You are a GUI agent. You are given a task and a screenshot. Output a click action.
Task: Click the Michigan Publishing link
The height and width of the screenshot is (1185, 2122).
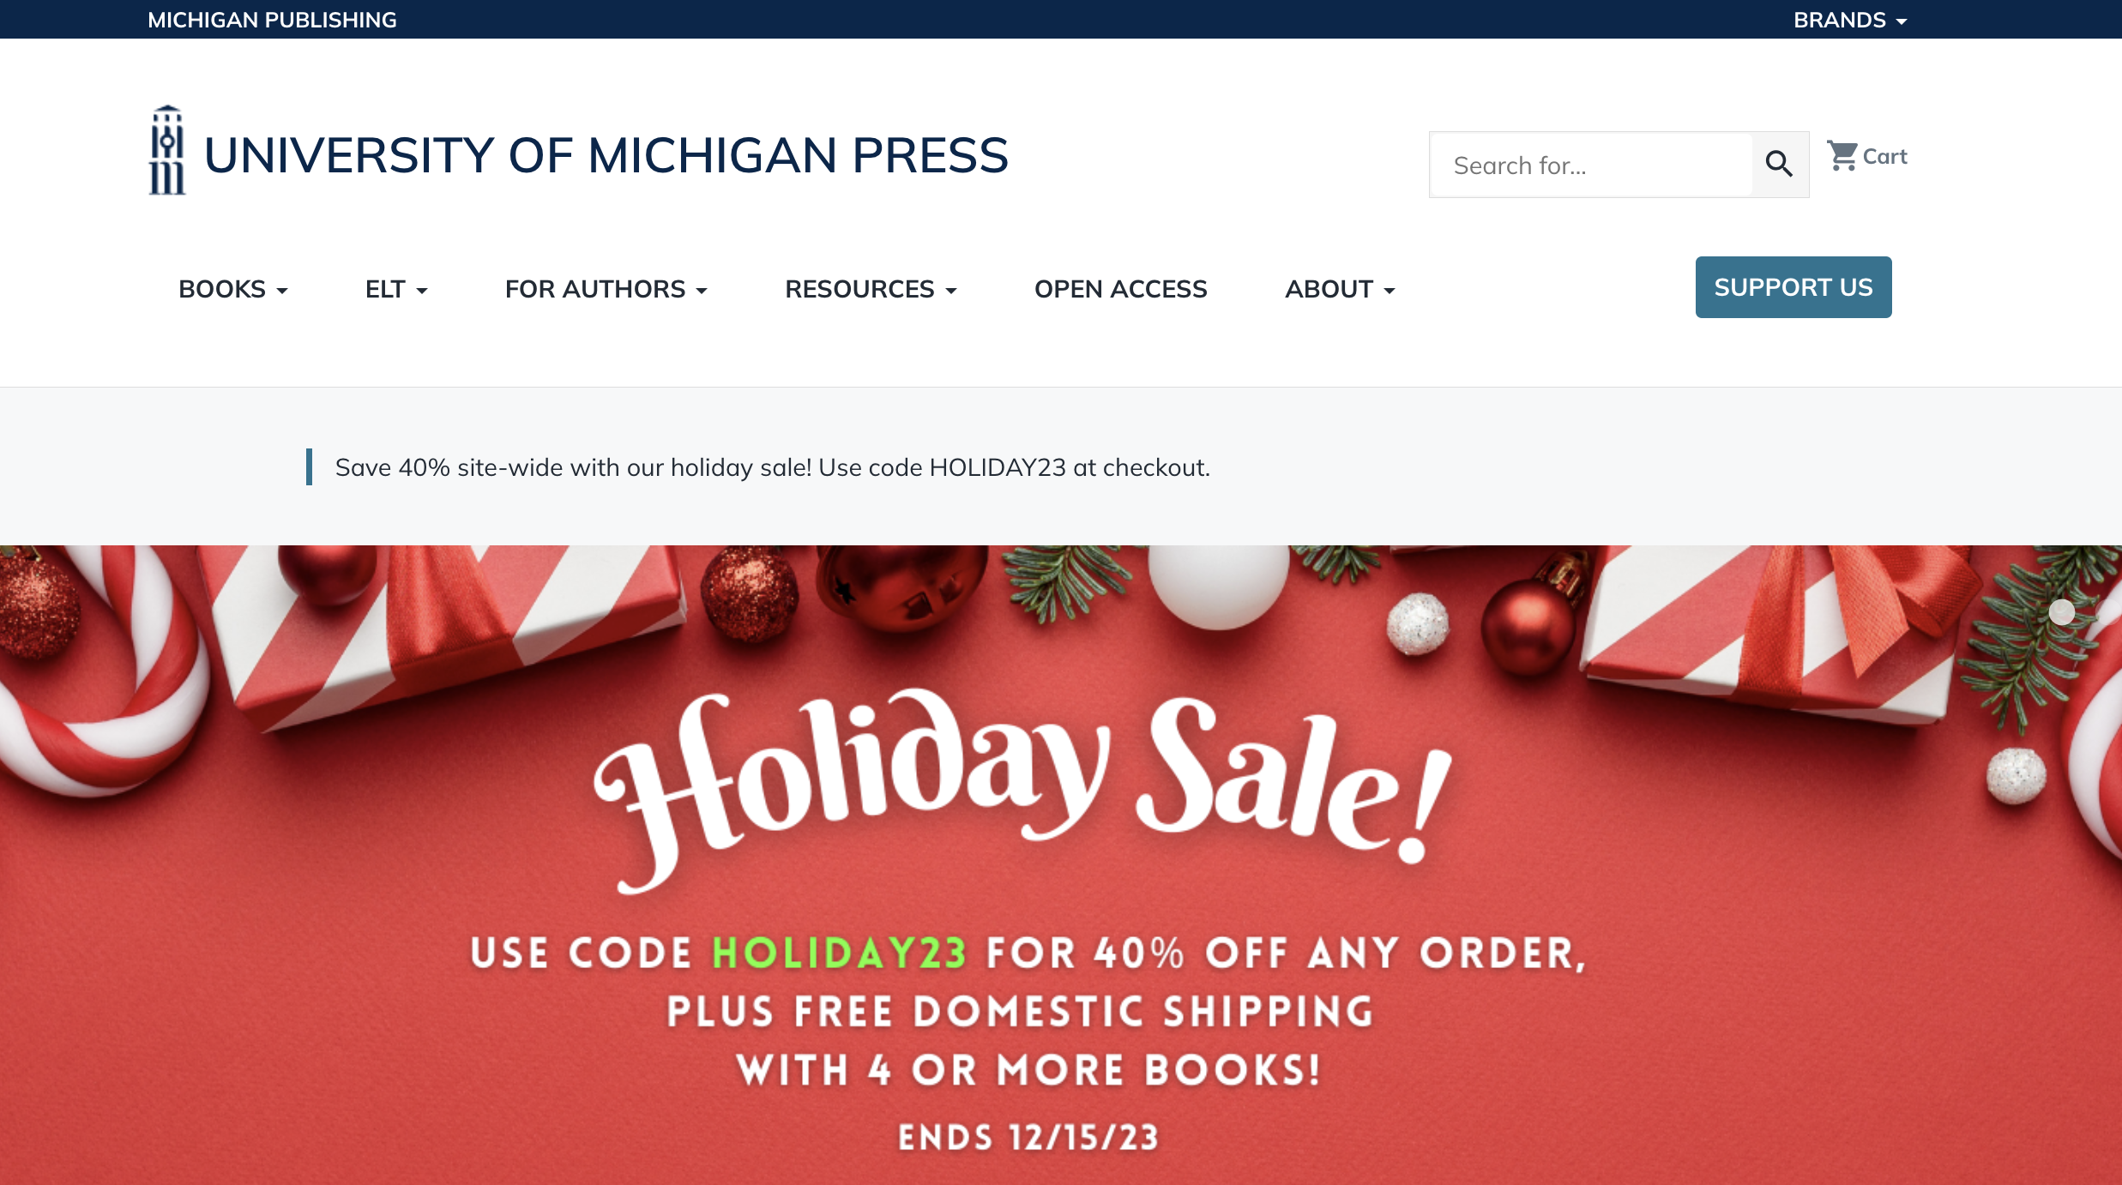[x=272, y=20]
